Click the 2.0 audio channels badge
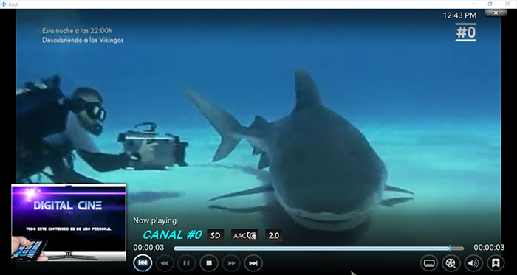517x275 pixels. click(274, 235)
